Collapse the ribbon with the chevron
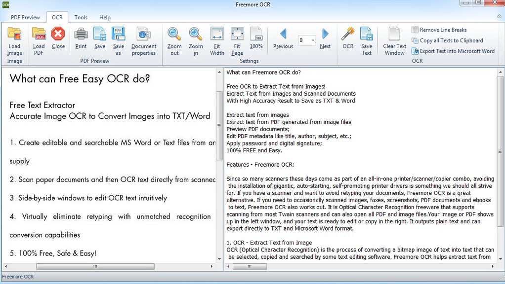Image resolution: width=505 pixels, height=284 pixels. coord(499,16)
